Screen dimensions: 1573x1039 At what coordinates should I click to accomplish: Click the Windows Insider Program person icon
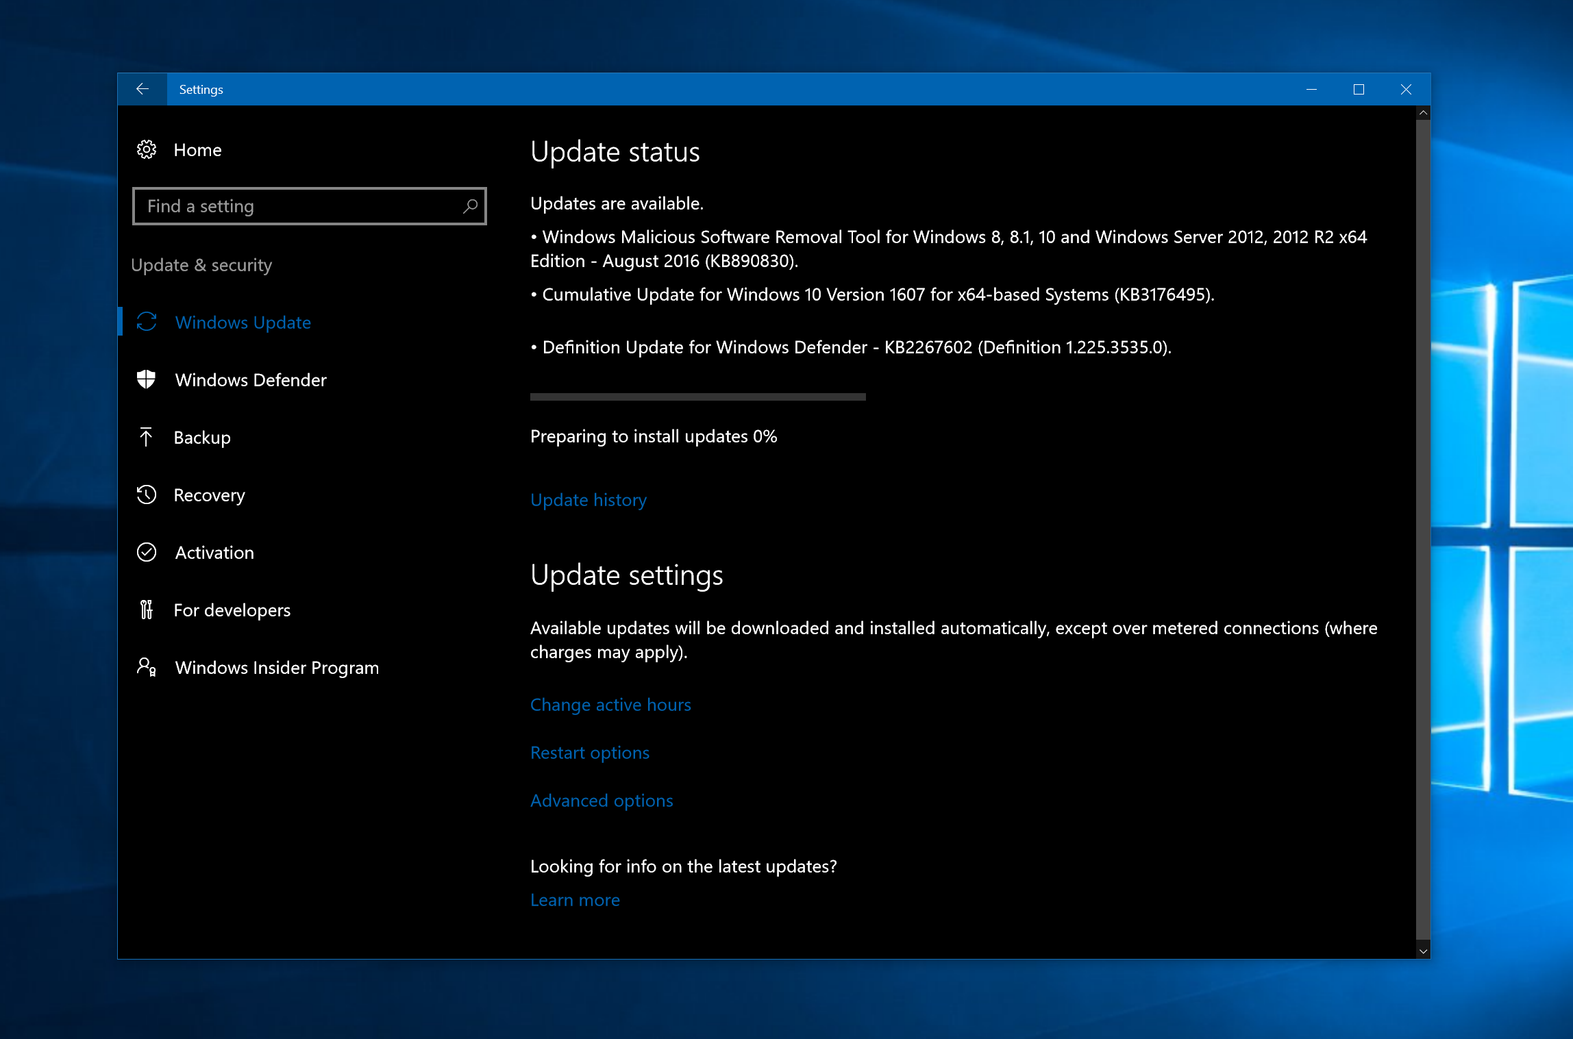click(147, 667)
